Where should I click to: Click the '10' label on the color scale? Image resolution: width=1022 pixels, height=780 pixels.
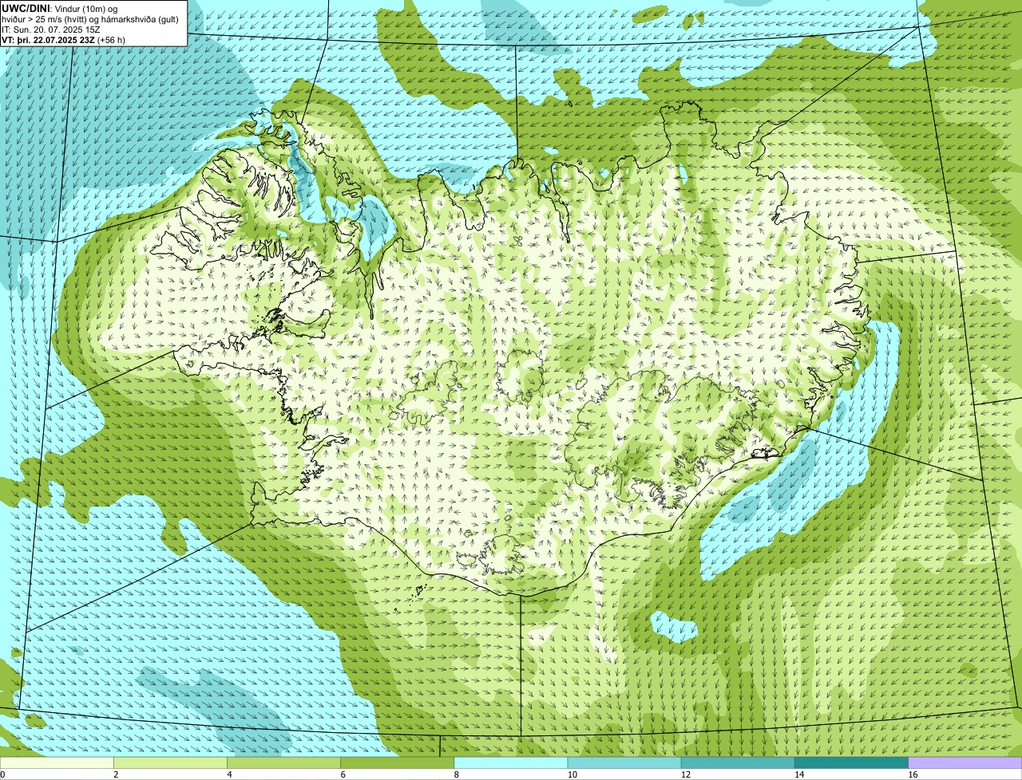pos(572,774)
